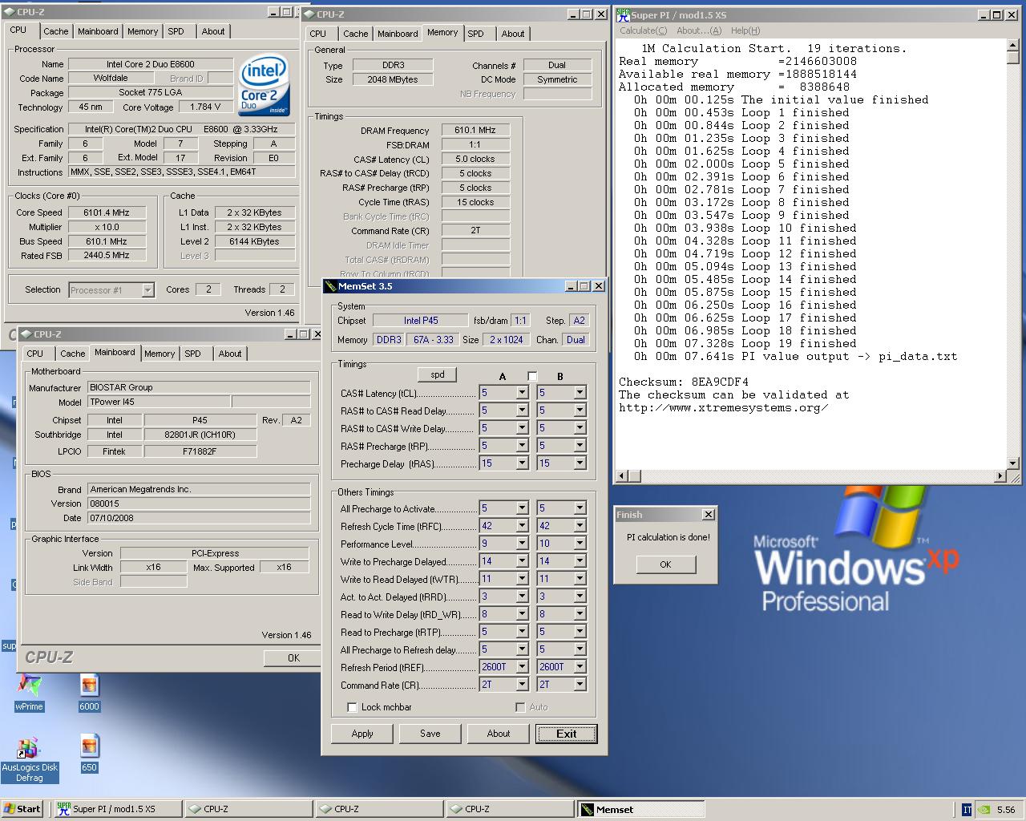
Task: Toggle the Auto checkbox in MemSet
Action: [x=520, y=707]
